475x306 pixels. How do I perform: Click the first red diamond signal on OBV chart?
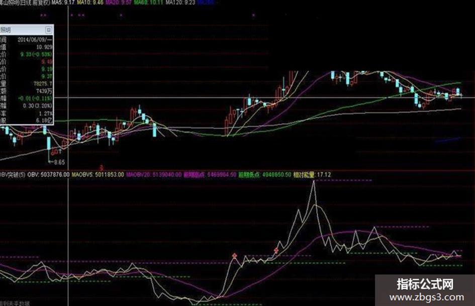[x=234, y=256]
